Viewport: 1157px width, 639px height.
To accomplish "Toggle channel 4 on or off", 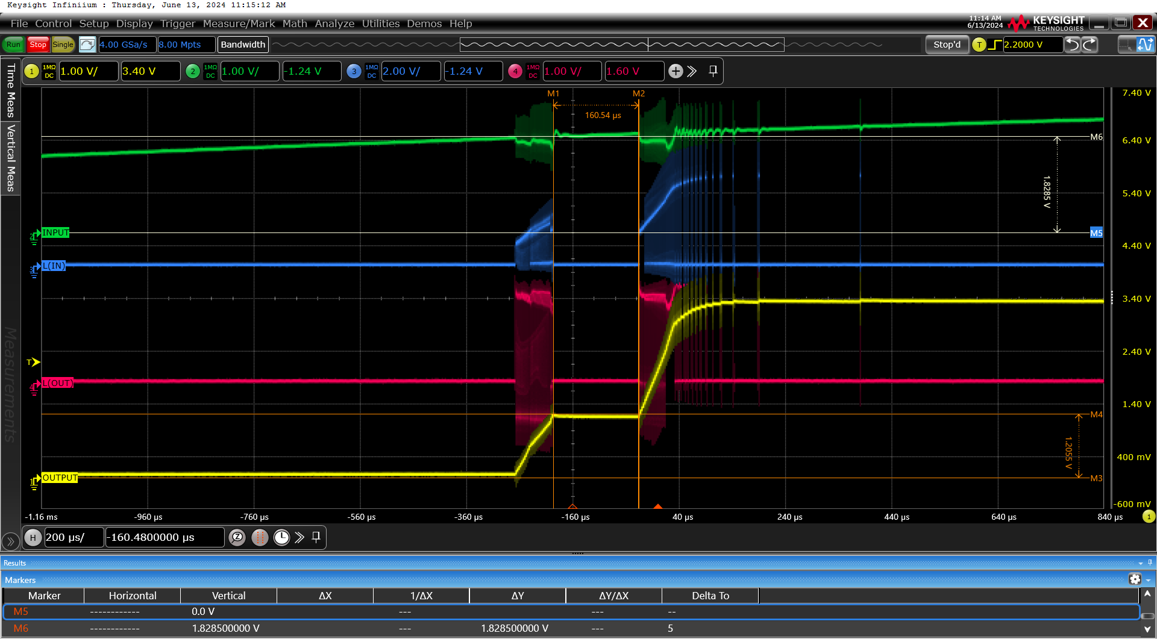I will click(x=515, y=71).
